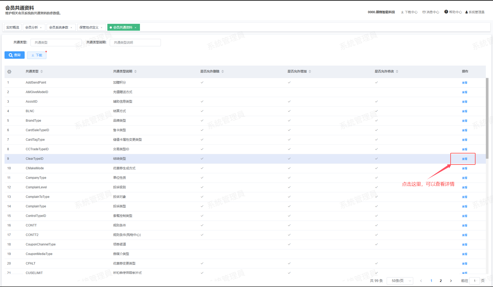Open table column settings gear icon
493x287 pixels.
[9, 72]
